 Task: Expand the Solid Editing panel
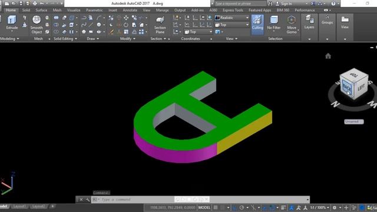[65, 39]
